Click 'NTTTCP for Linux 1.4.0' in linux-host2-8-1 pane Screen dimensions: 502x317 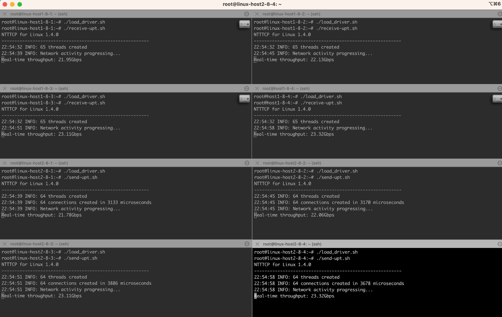coord(30,184)
